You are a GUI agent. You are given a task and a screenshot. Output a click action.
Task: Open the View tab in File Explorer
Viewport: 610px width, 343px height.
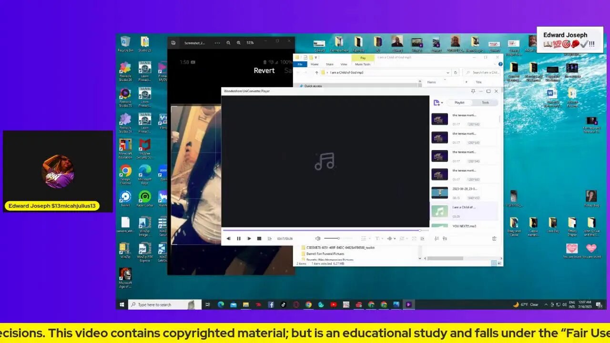344,64
